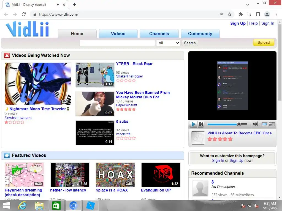
Task: Click the YTPBR - Black Raar title
Action: pos(134,64)
